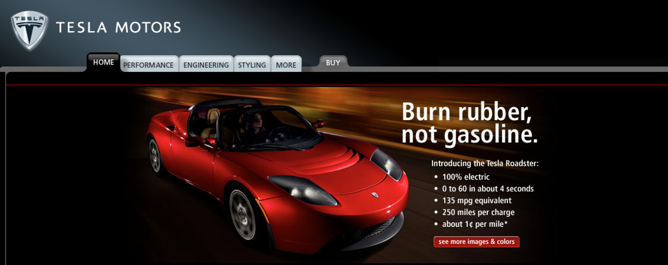The image size is (668, 265).
Task: Open the PERFORMANCE tab
Action: coord(149,65)
